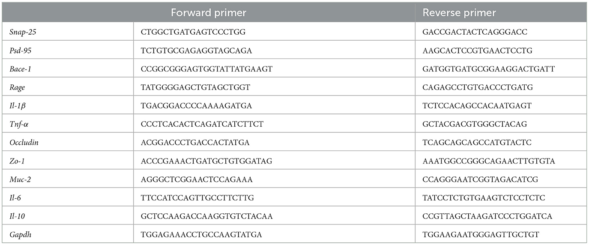Select the Forward primer column header

click(209, 12)
